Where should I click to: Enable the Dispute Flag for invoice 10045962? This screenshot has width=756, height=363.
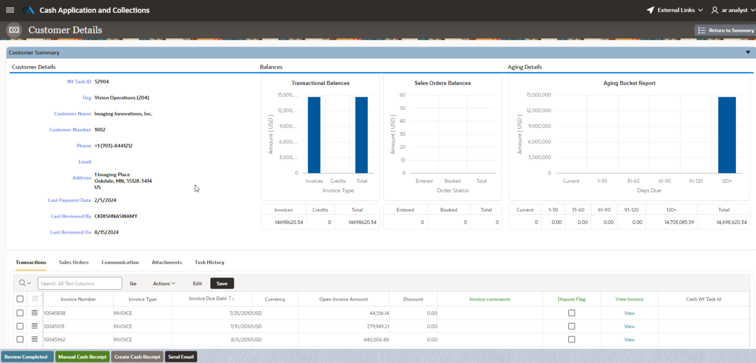571,339
